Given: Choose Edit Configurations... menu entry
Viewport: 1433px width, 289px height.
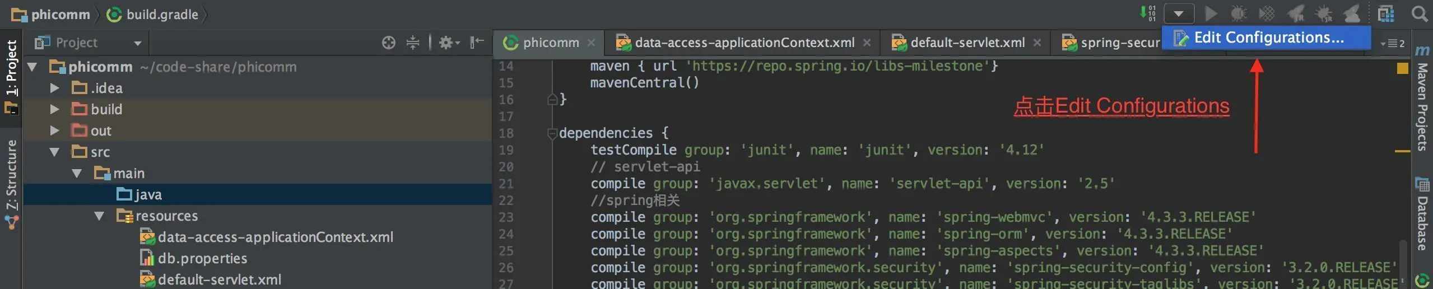Looking at the screenshot, I should tap(1268, 38).
